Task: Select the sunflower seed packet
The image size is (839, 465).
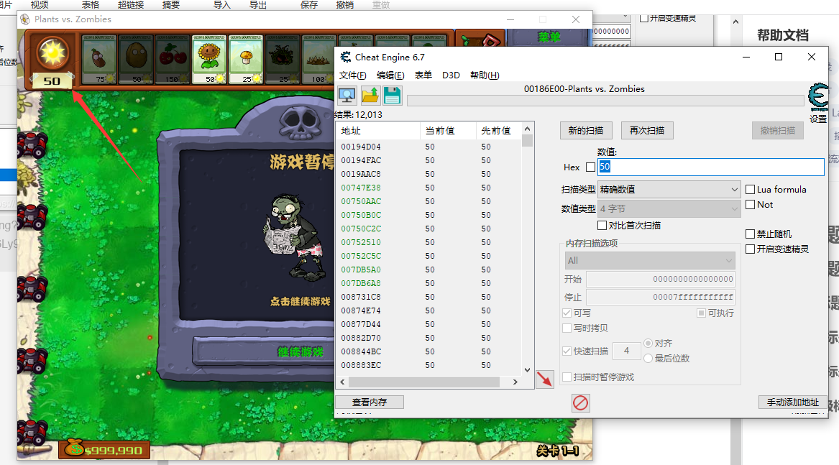Action: pyautogui.click(x=209, y=59)
